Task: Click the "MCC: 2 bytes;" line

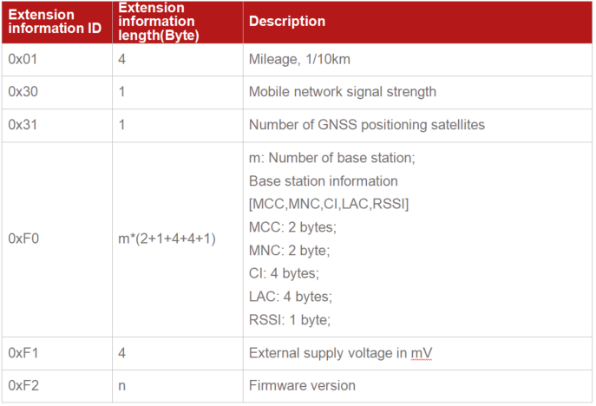Action: pos(291,227)
